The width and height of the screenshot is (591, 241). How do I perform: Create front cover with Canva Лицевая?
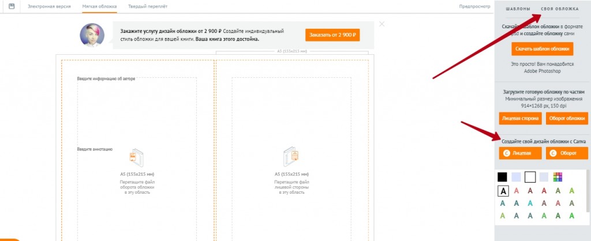click(520, 153)
